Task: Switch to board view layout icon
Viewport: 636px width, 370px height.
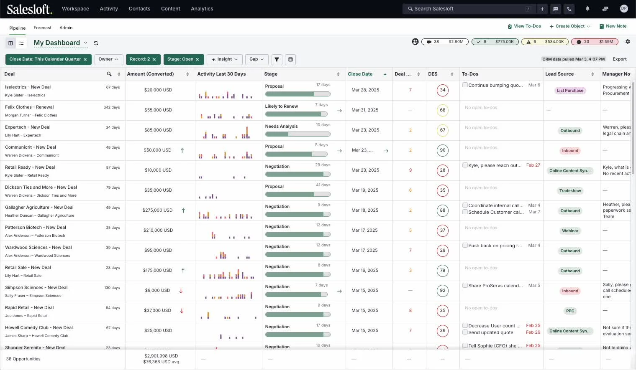Action: click(x=11, y=43)
